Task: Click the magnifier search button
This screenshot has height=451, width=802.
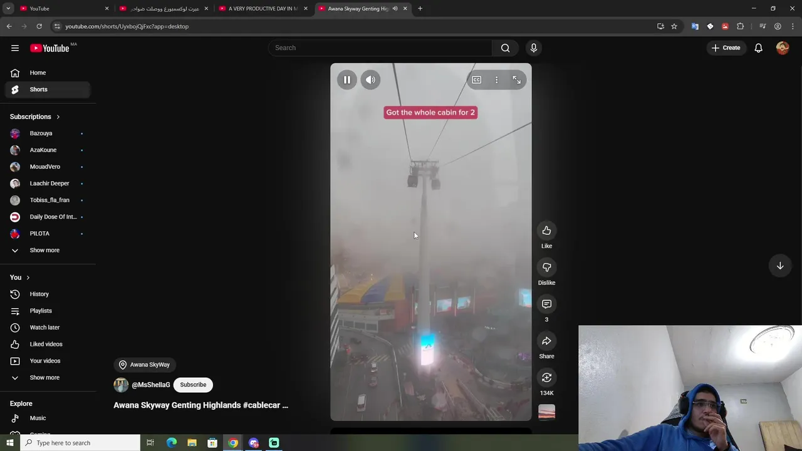Action: point(506,48)
